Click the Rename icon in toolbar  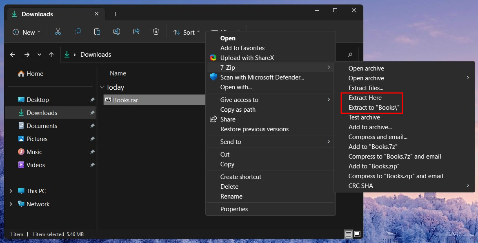tap(117, 32)
